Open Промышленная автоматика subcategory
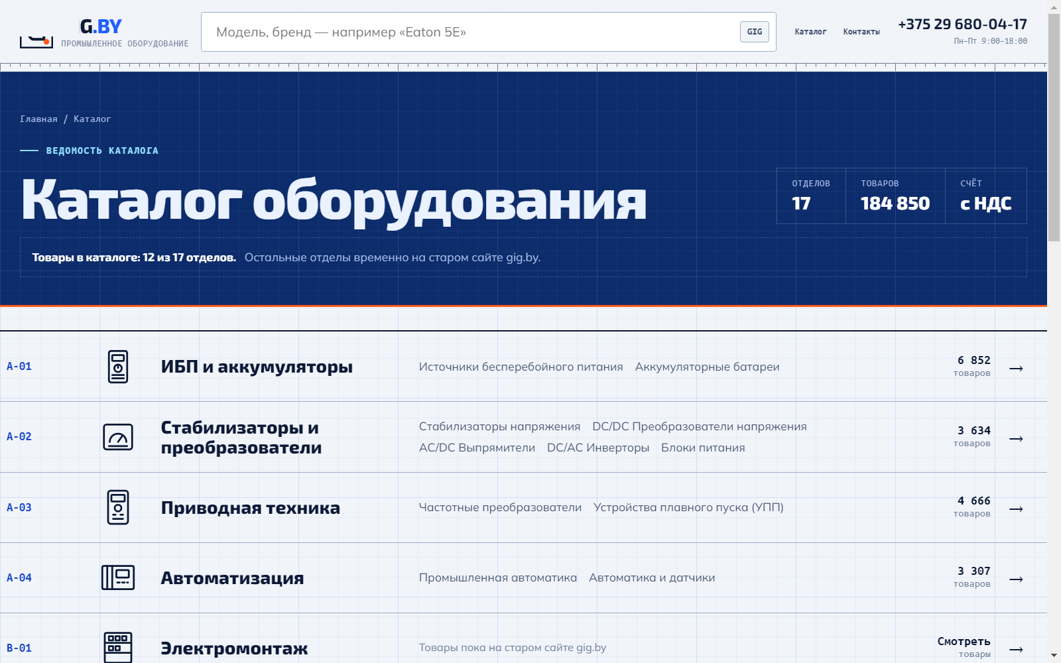Viewport: 1061px width, 663px height. click(x=497, y=577)
